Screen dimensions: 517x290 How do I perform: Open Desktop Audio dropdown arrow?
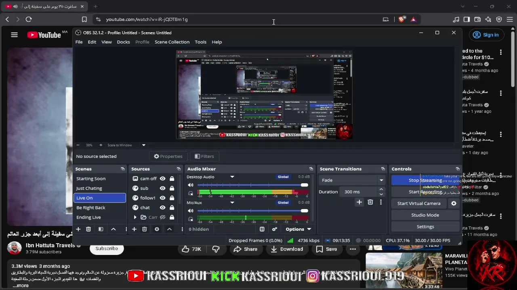tap(232, 177)
